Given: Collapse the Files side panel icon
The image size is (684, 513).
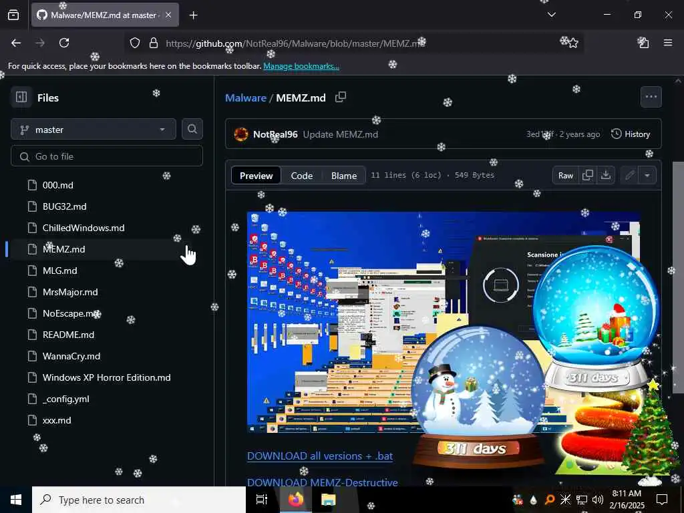Looking at the screenshot, I should tap(21, 98).
